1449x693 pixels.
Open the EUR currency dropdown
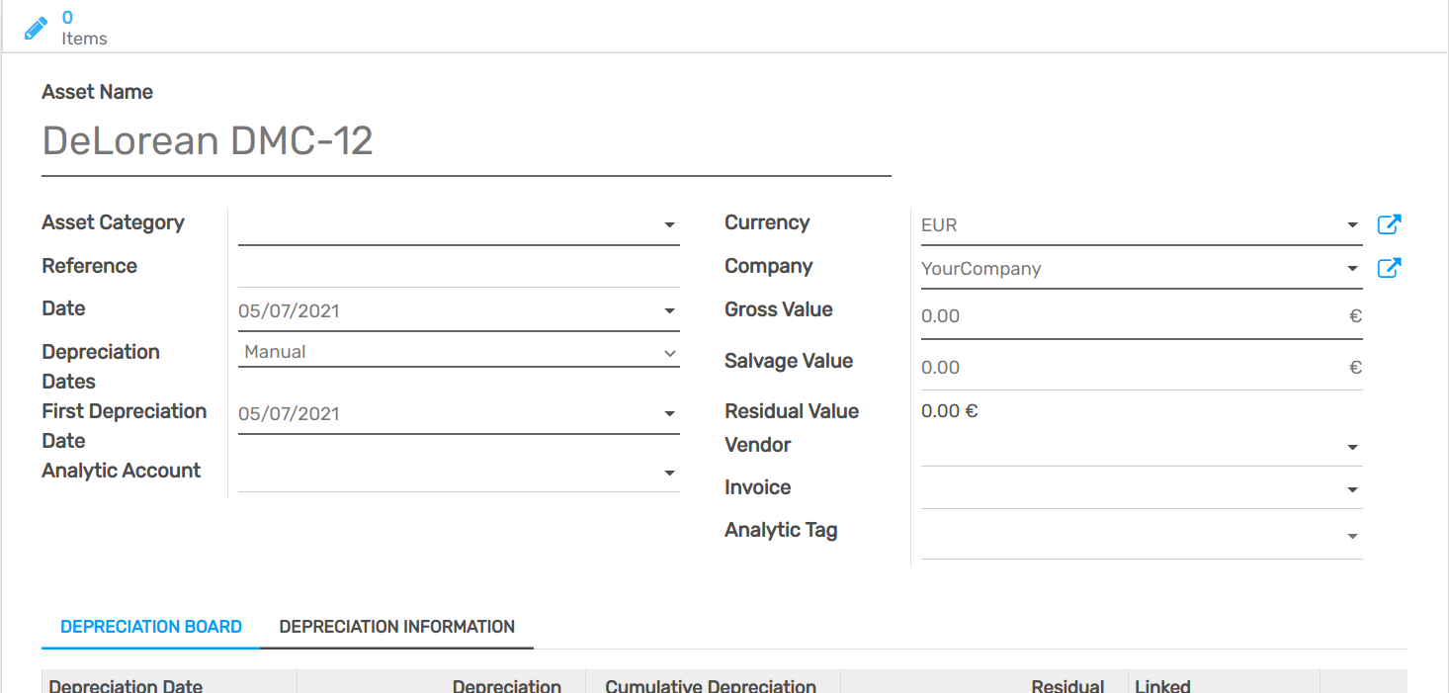click(x=1352, y=224)
